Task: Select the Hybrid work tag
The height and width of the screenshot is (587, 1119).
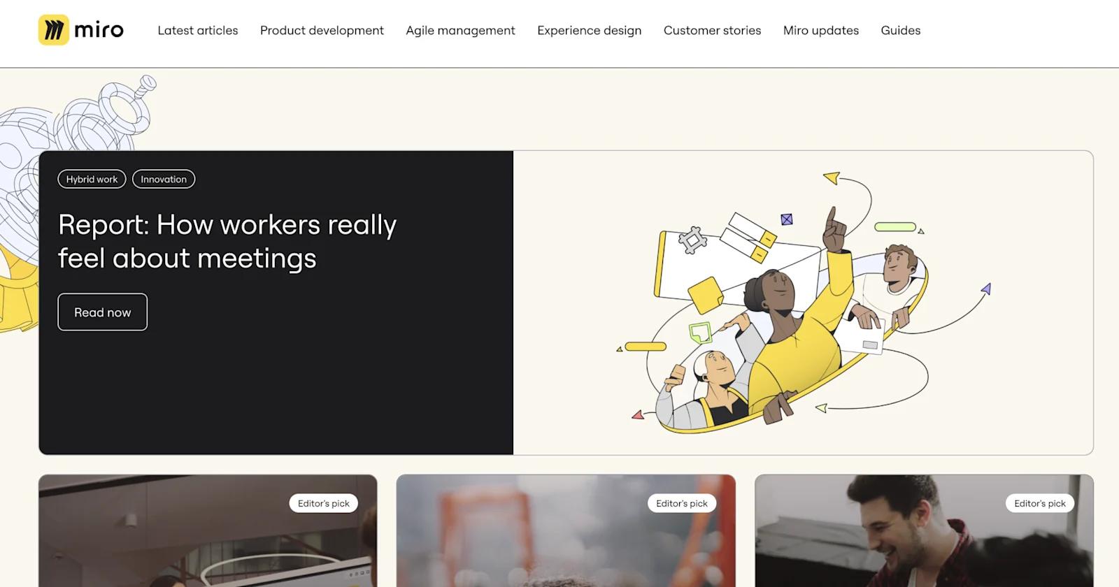Action: click(92, 180)
